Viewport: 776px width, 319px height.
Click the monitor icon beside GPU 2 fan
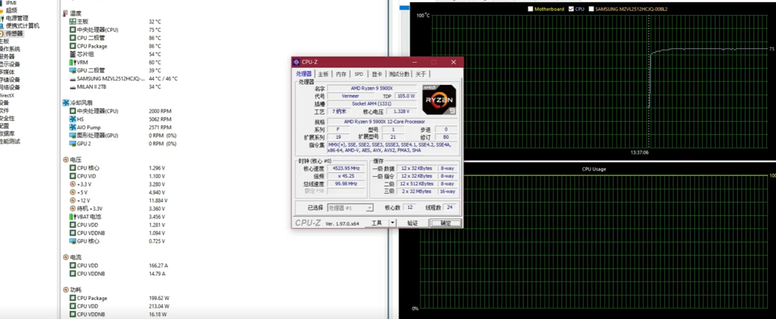(x=73, y=144)
